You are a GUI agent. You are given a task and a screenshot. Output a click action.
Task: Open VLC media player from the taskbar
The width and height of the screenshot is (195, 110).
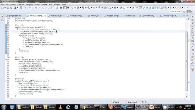coord(60,107)
